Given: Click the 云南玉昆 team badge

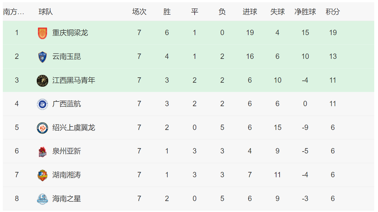Looking at the screenshot, I should click(x=42, y=57).
